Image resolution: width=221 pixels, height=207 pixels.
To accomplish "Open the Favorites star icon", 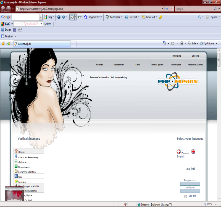I will (3, 43).
